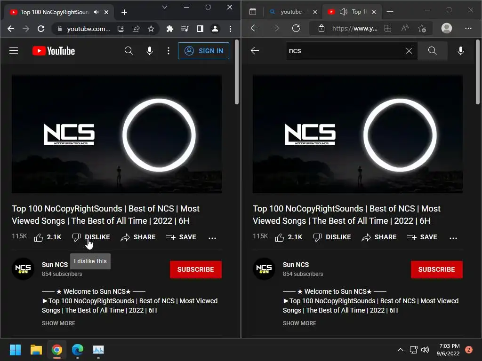Share the video in Edge window
This screenshot has height=361, width=482.
point(379,237)
